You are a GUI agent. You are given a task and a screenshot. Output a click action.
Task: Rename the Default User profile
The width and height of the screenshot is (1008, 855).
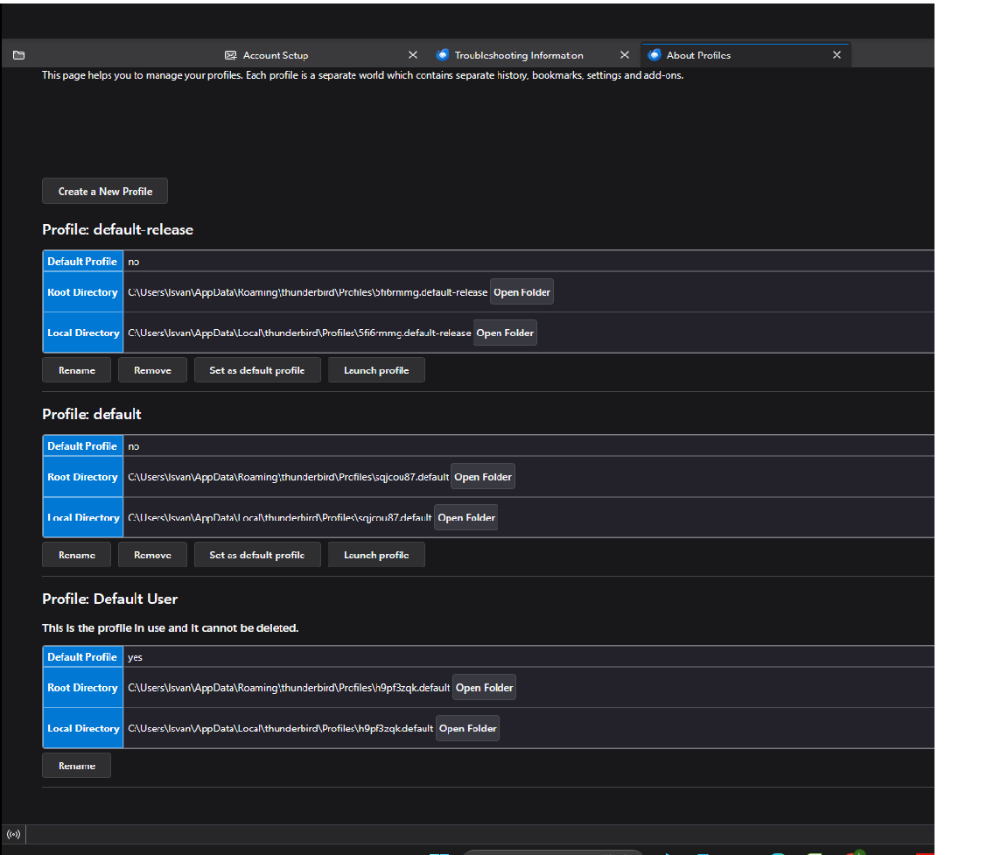click(x=76, y=766)
